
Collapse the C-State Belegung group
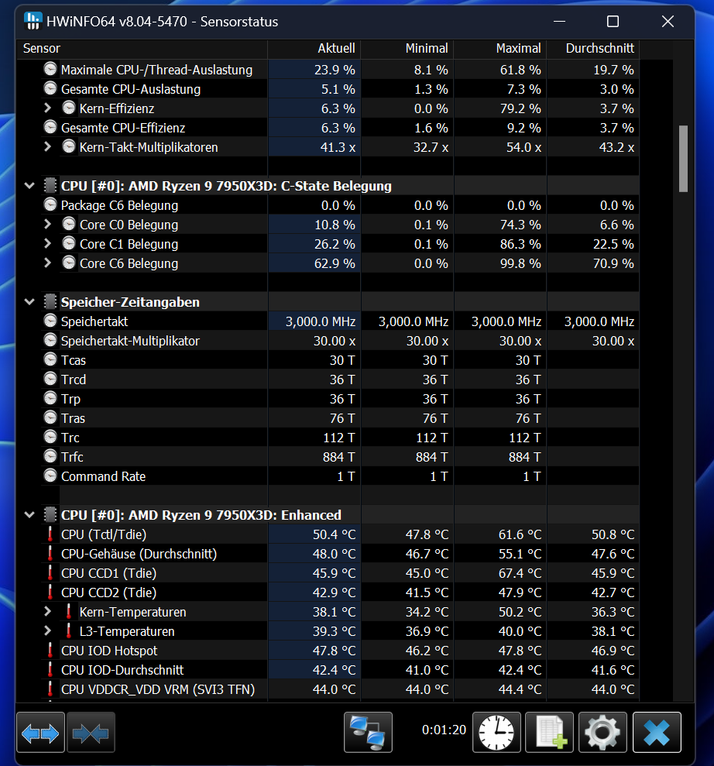click(29, 186)
